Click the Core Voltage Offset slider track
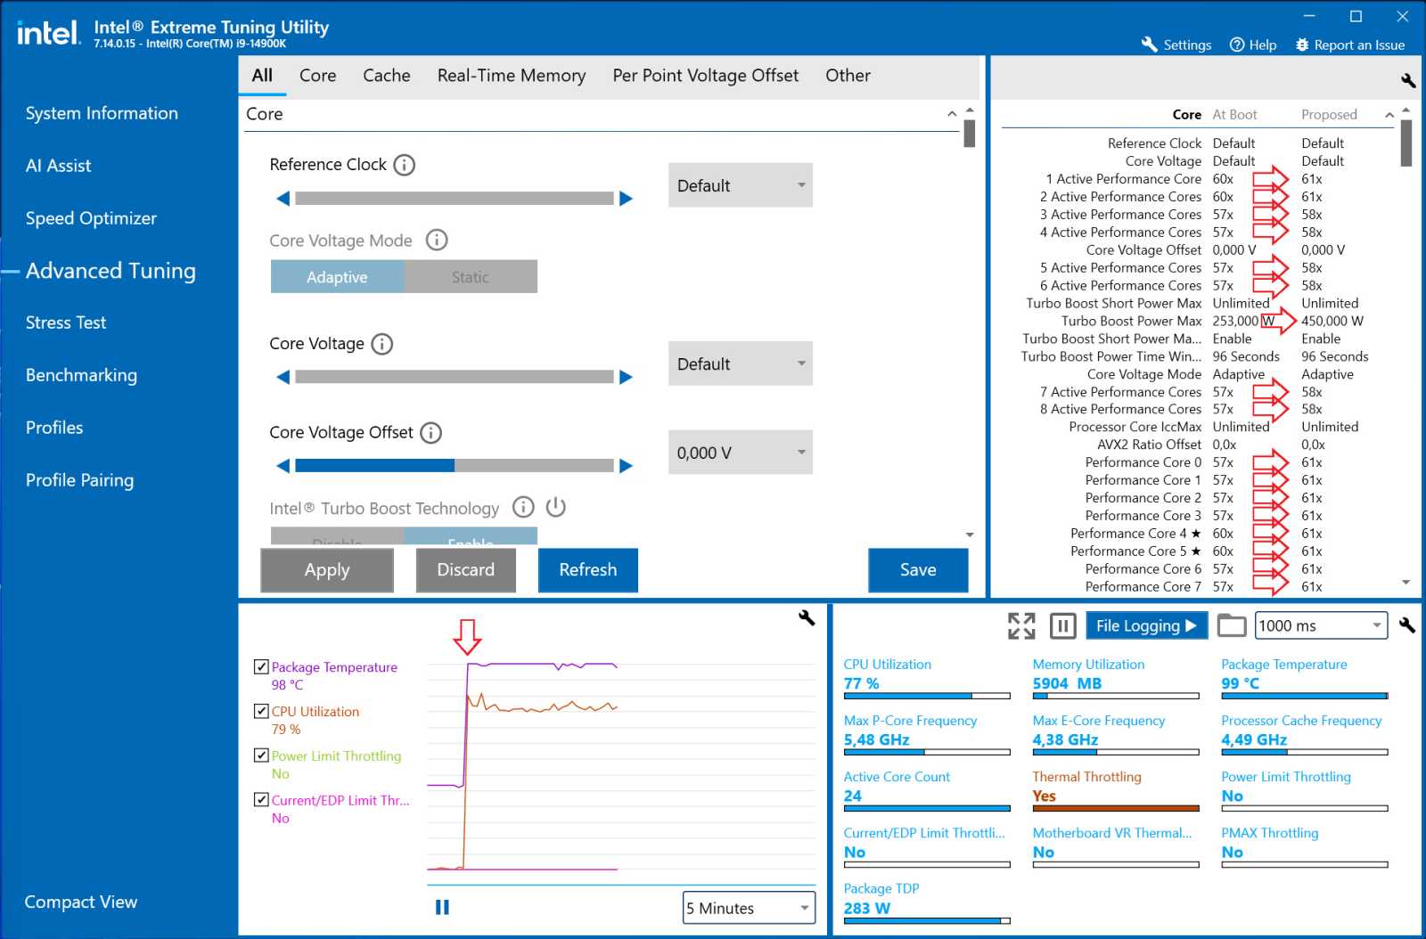 [x=455, y=466]
